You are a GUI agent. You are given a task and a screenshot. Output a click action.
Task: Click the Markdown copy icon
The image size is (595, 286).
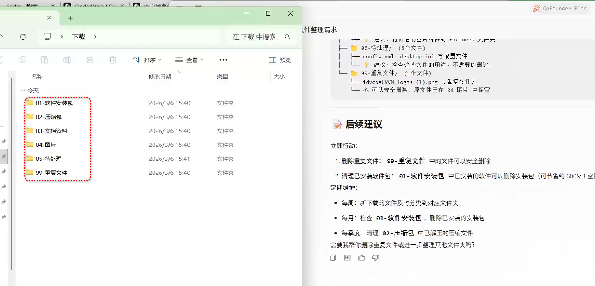pos(347,258)
